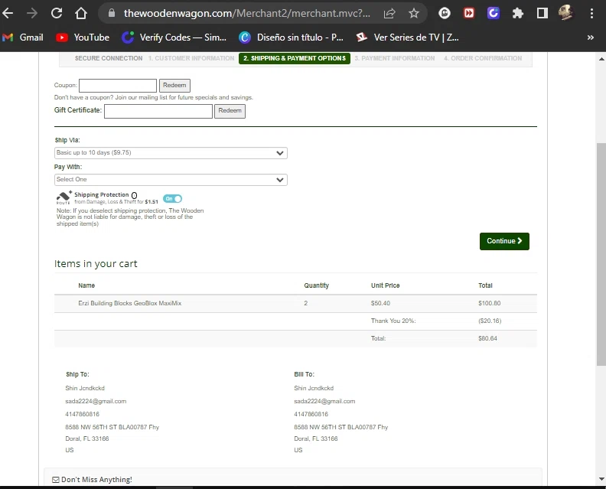Viewport: 606px width, 489px height.
Task: Reload the page with the refresh icon
Action: click(x=57, y=13)
